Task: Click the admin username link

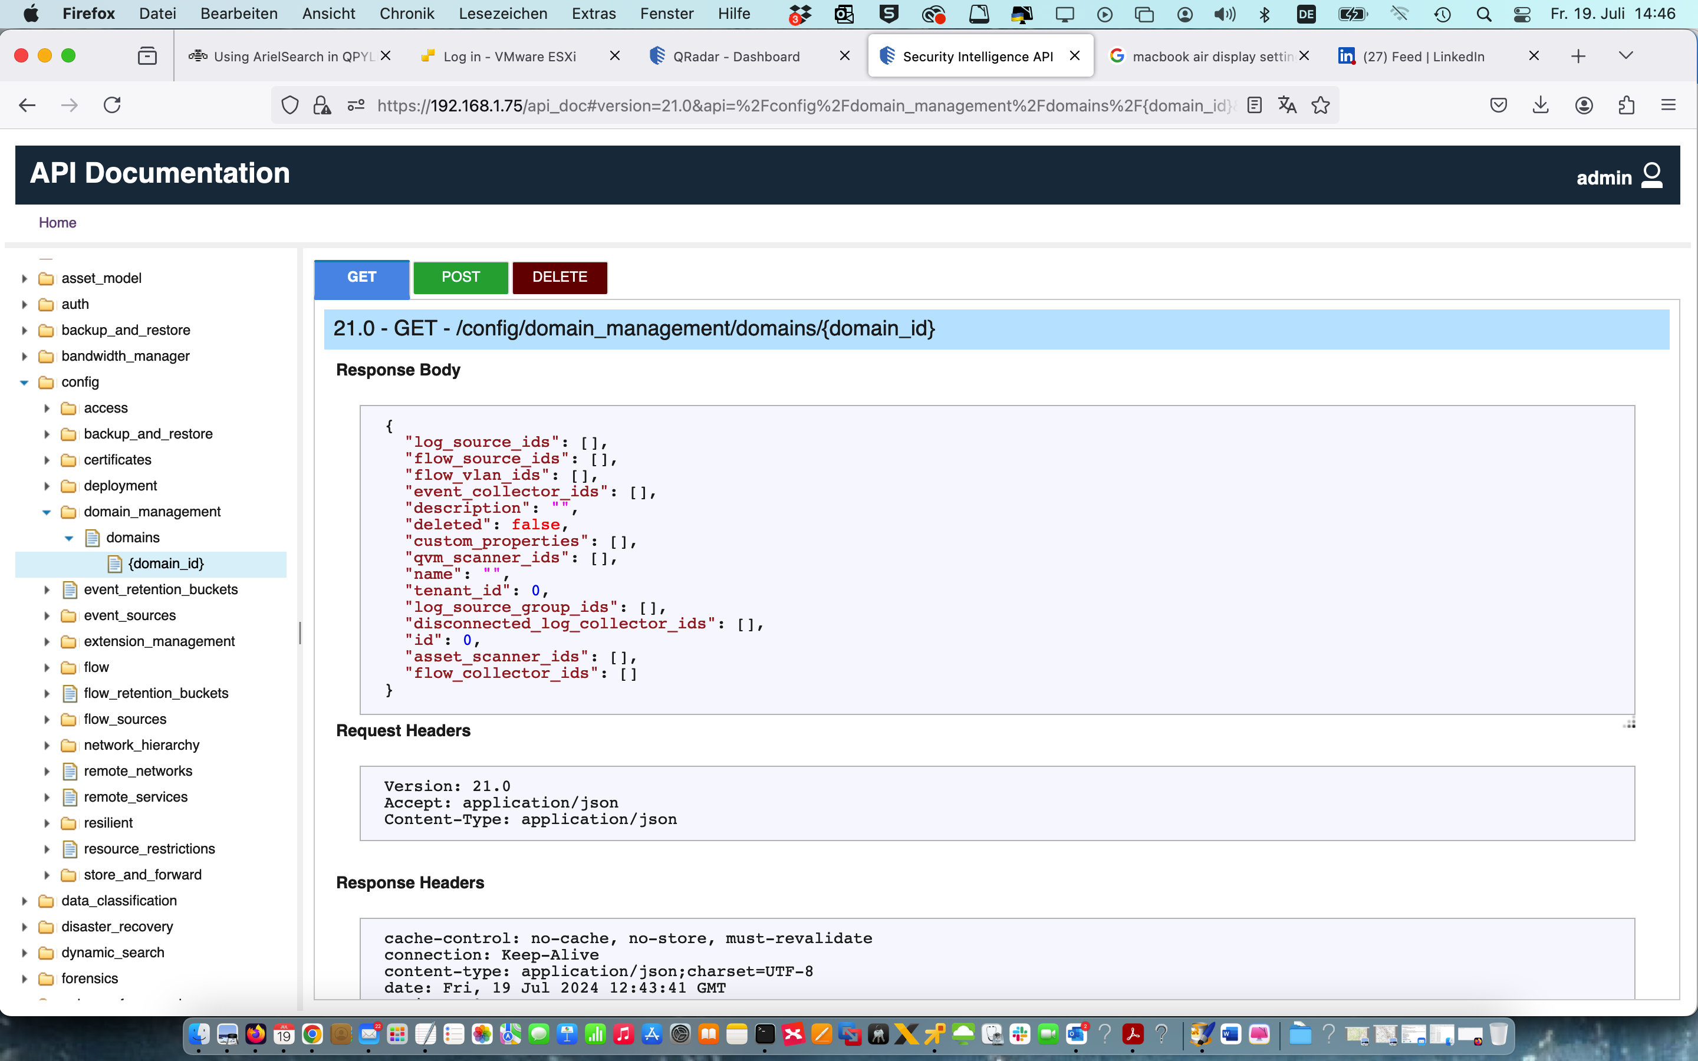Action: coord(1604,178)
